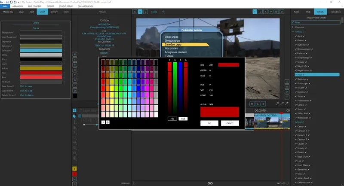Click the X button above the timeline
Image resolution: width=344 pixels, height=186 pixels.
point(263,104)
